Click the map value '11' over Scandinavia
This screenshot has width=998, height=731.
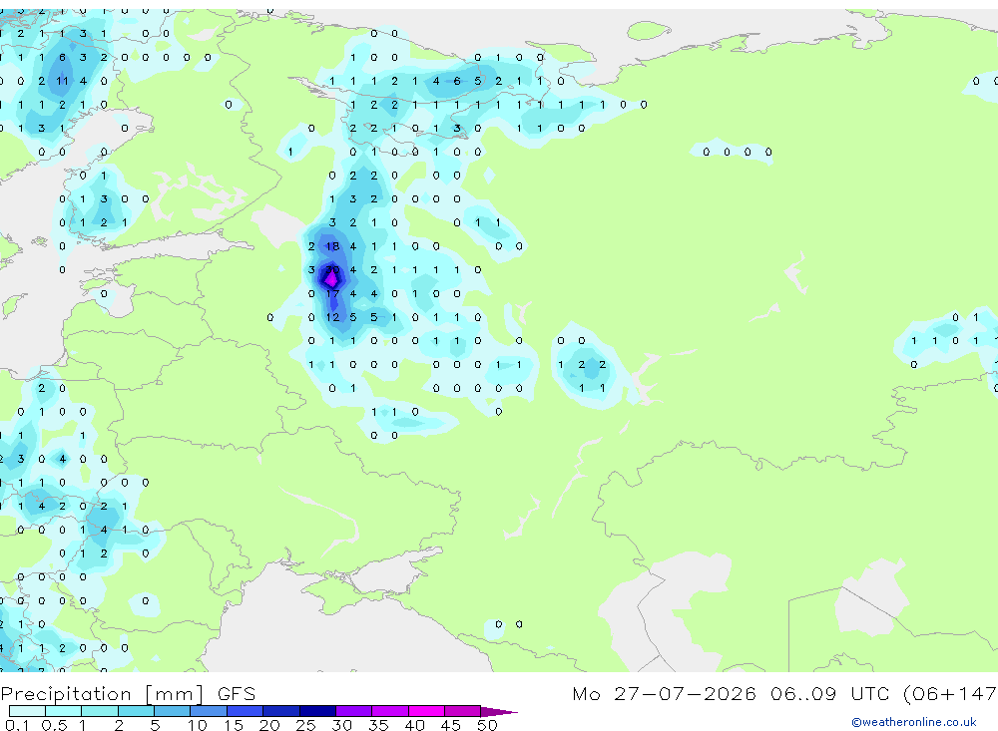coord(62,81)
